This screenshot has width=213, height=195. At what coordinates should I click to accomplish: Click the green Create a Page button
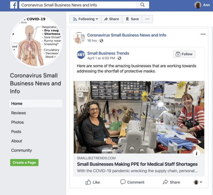[x=24, y=163]
